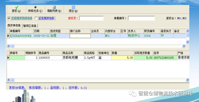Click the 转移任务(C) arrow toolbar button
This screenshot has height=102, width=199.
tap(35, 9)
